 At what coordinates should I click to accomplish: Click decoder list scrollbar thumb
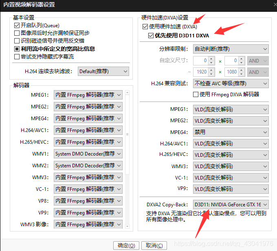point(127,134)
